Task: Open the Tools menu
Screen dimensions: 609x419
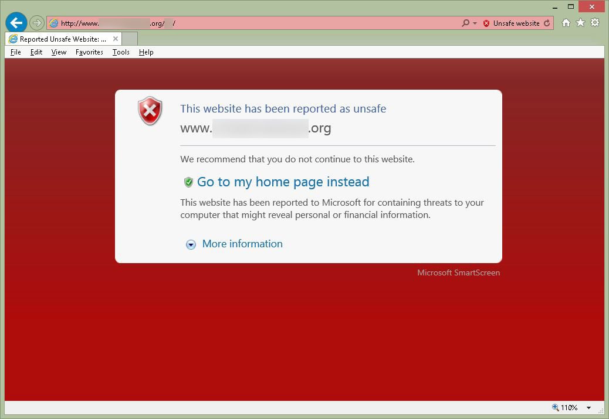Action: pyautogui.click(x=121, y=52)
